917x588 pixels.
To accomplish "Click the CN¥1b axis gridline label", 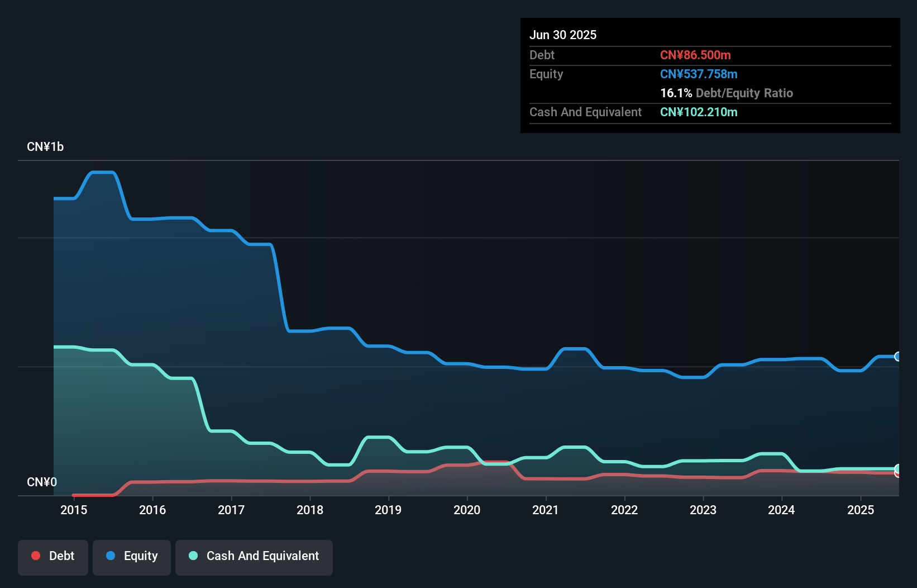I will pyautogui.click(x=46, y=146).
